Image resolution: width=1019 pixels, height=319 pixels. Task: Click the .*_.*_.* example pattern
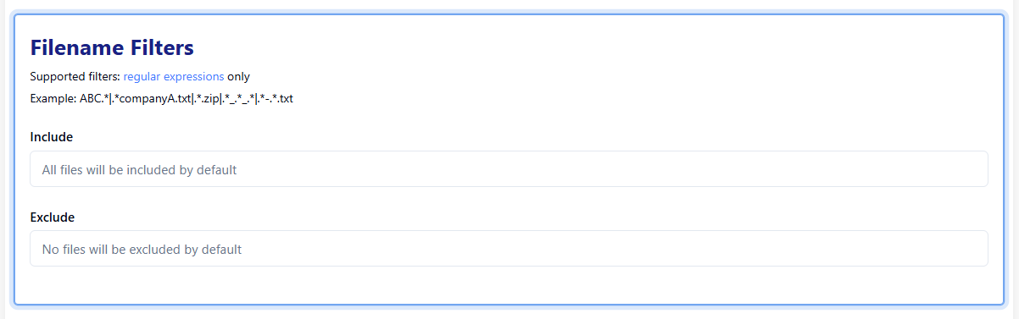237,98
